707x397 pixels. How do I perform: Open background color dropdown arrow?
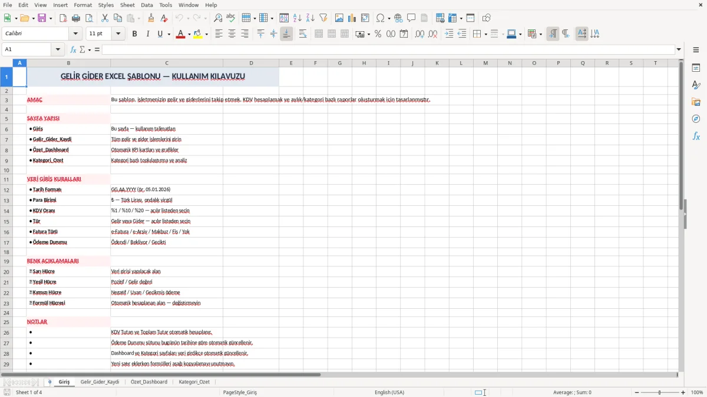tap(206, 34)
